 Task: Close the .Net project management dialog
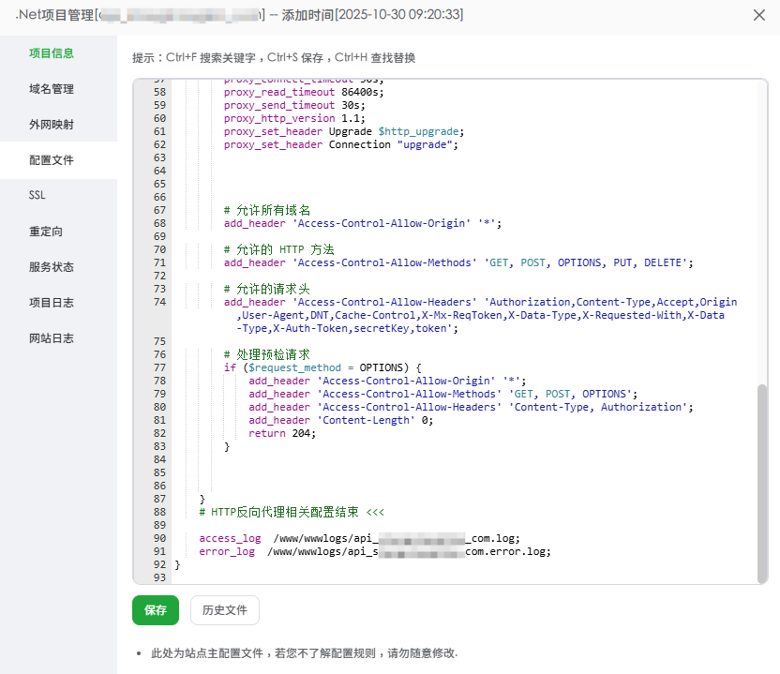pyautogui.click(x=758, y=15)
